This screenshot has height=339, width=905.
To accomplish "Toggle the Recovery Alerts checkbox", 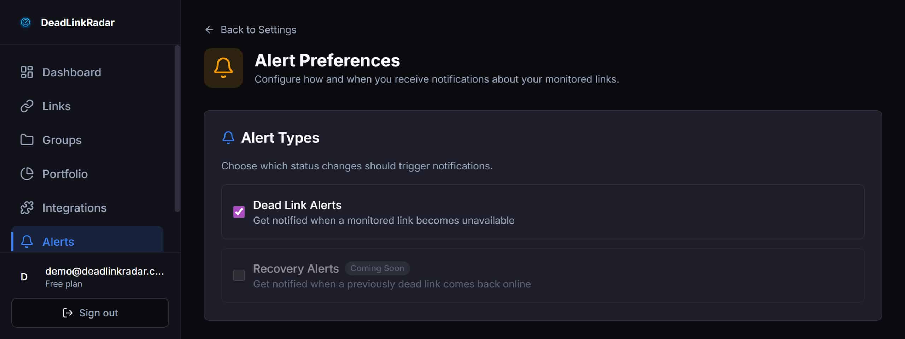I will [x=239, y=275].
